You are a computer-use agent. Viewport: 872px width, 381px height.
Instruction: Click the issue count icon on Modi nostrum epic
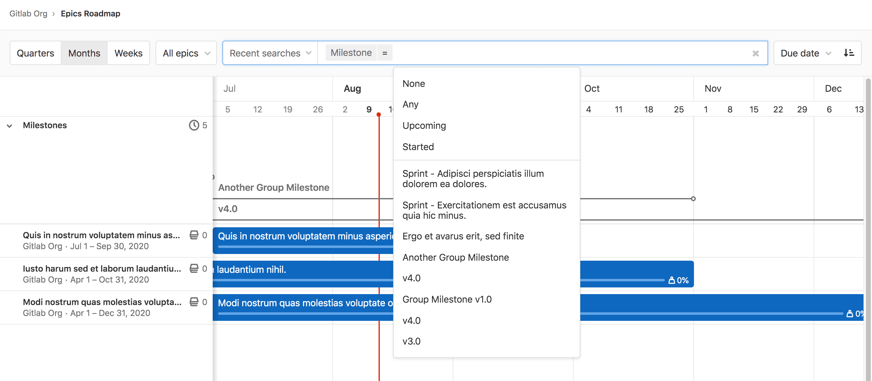pos(194,302)
